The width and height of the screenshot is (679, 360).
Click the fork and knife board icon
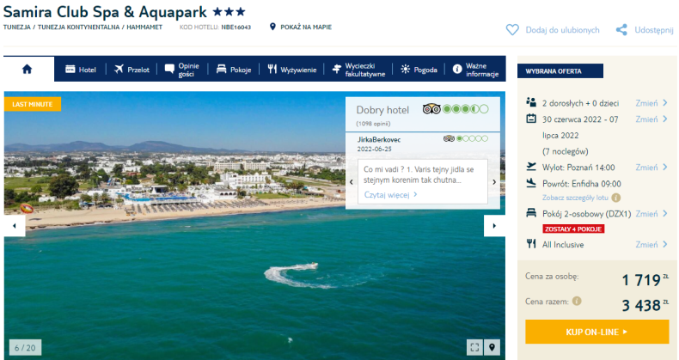[x=531, y=244]
